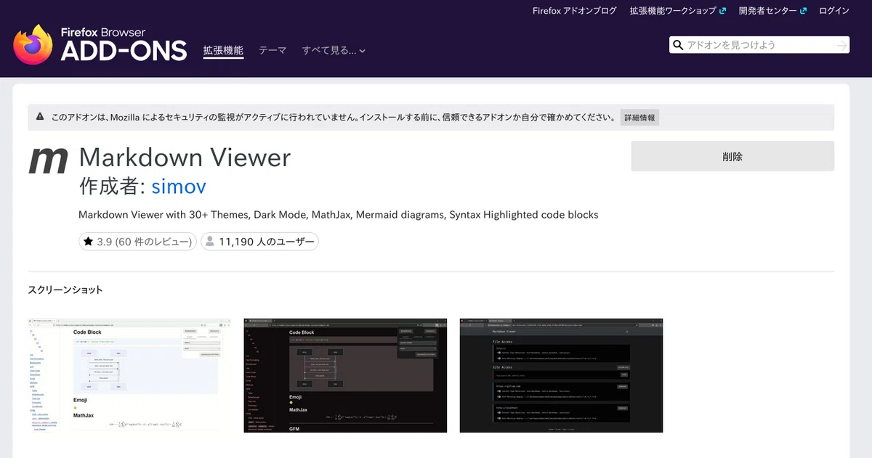Image resolution: width=872 pixels, height=458 pixels.
Task: Open the テーマ tab
Action: tap(272, 51)
